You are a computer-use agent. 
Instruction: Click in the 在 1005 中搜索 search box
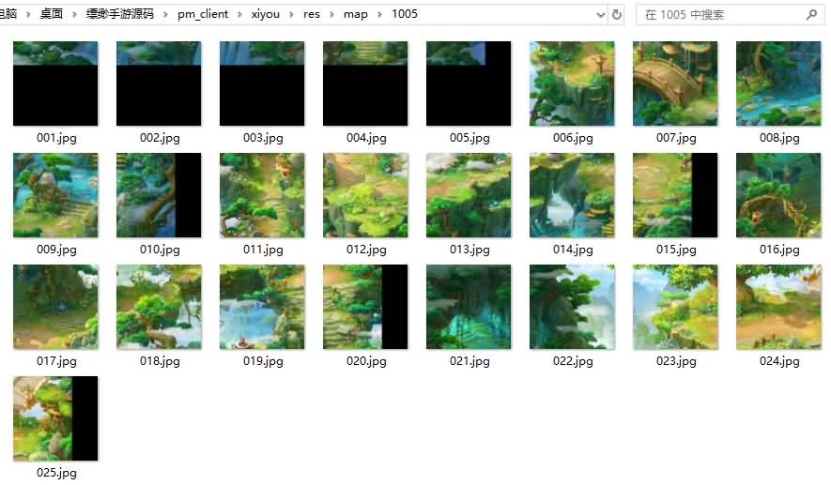[x=718, y=15]
